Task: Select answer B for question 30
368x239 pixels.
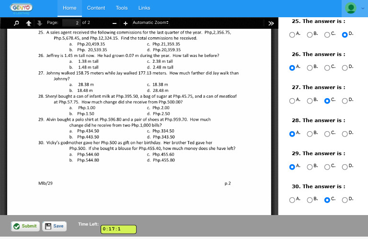Action: (x=310, y=200)
